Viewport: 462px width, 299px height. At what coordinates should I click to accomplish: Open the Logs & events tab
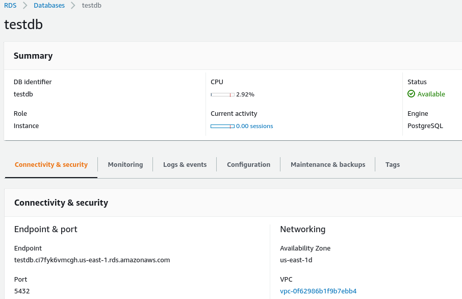point(185,165)
